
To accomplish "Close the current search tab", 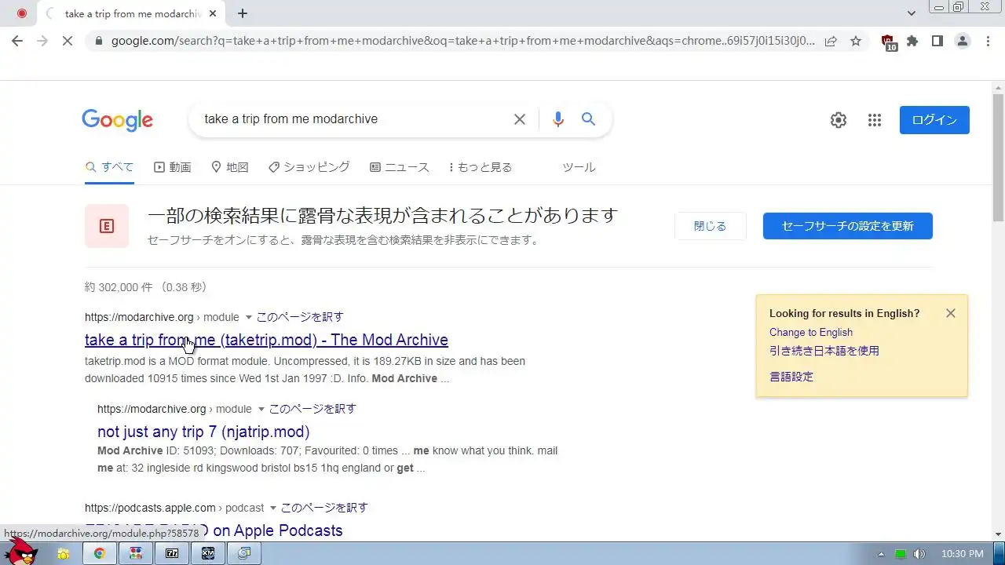I will tap(212, 13).
